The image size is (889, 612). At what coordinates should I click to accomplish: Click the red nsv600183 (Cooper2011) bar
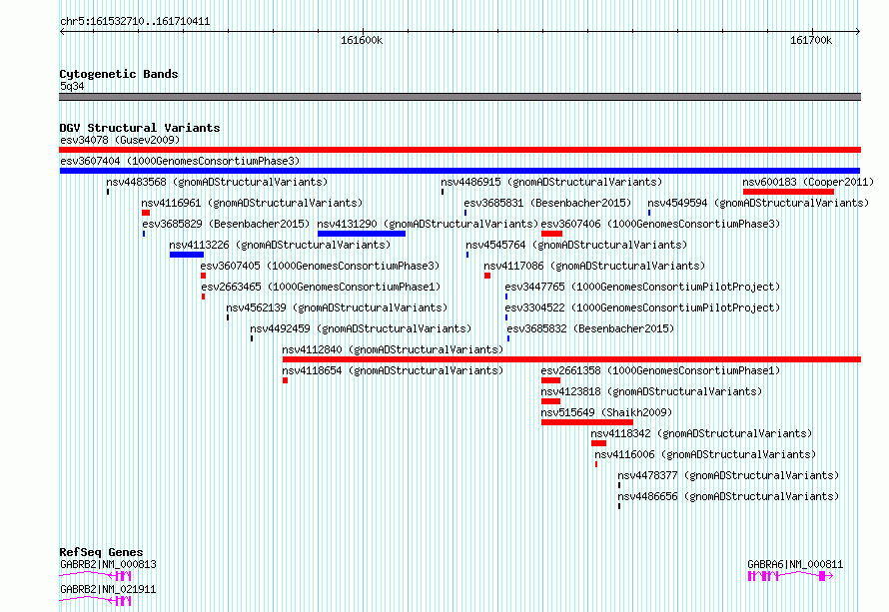pos(788,192)
